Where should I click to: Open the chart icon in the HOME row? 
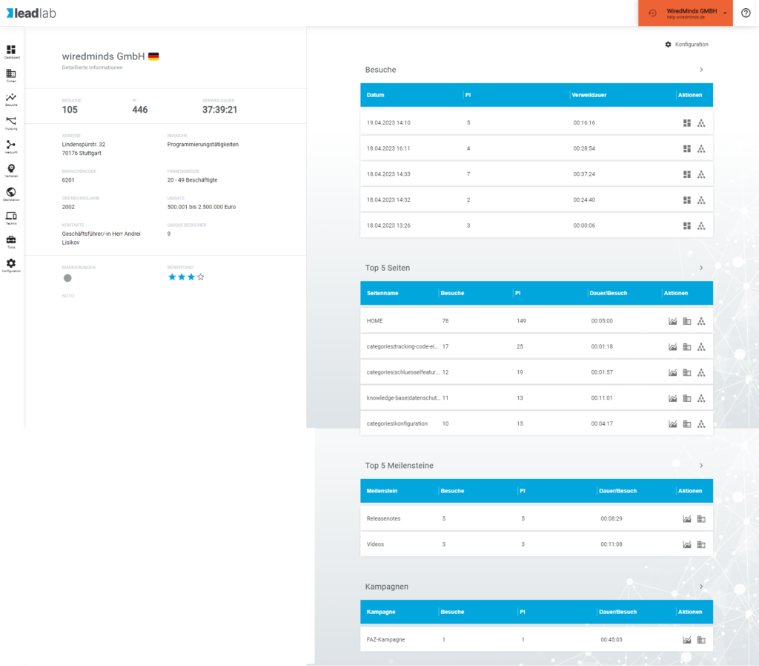(673, 321)
